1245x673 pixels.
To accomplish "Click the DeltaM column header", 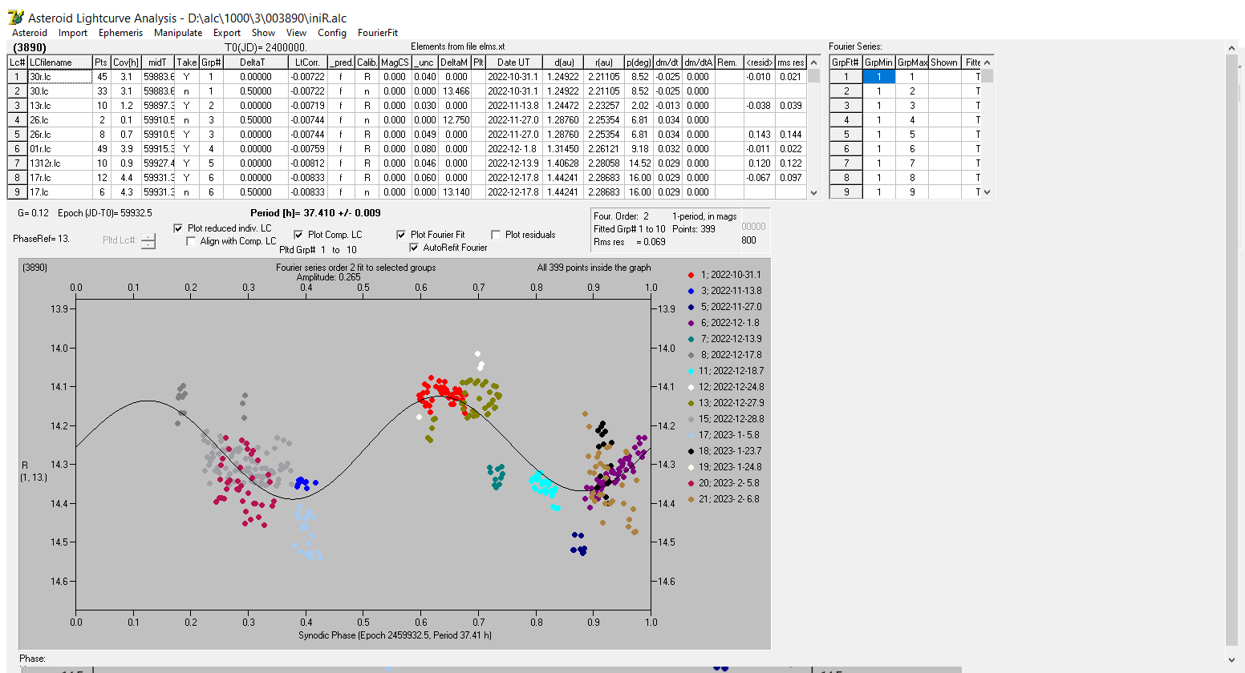I will click(x=454, y=62).
